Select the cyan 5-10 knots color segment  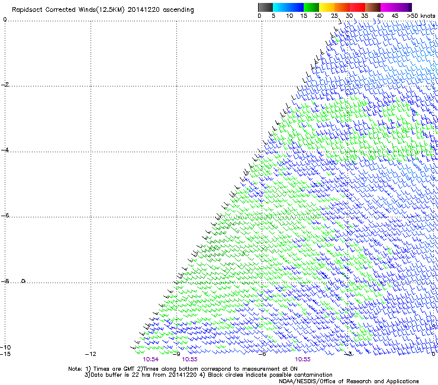pyautogui.click(x=281, y=7)
